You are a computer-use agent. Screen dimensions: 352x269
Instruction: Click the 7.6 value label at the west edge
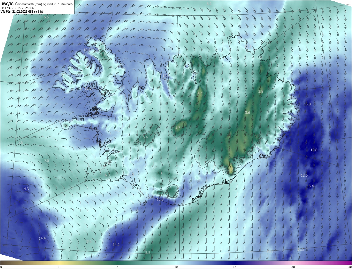pos(21,142)
